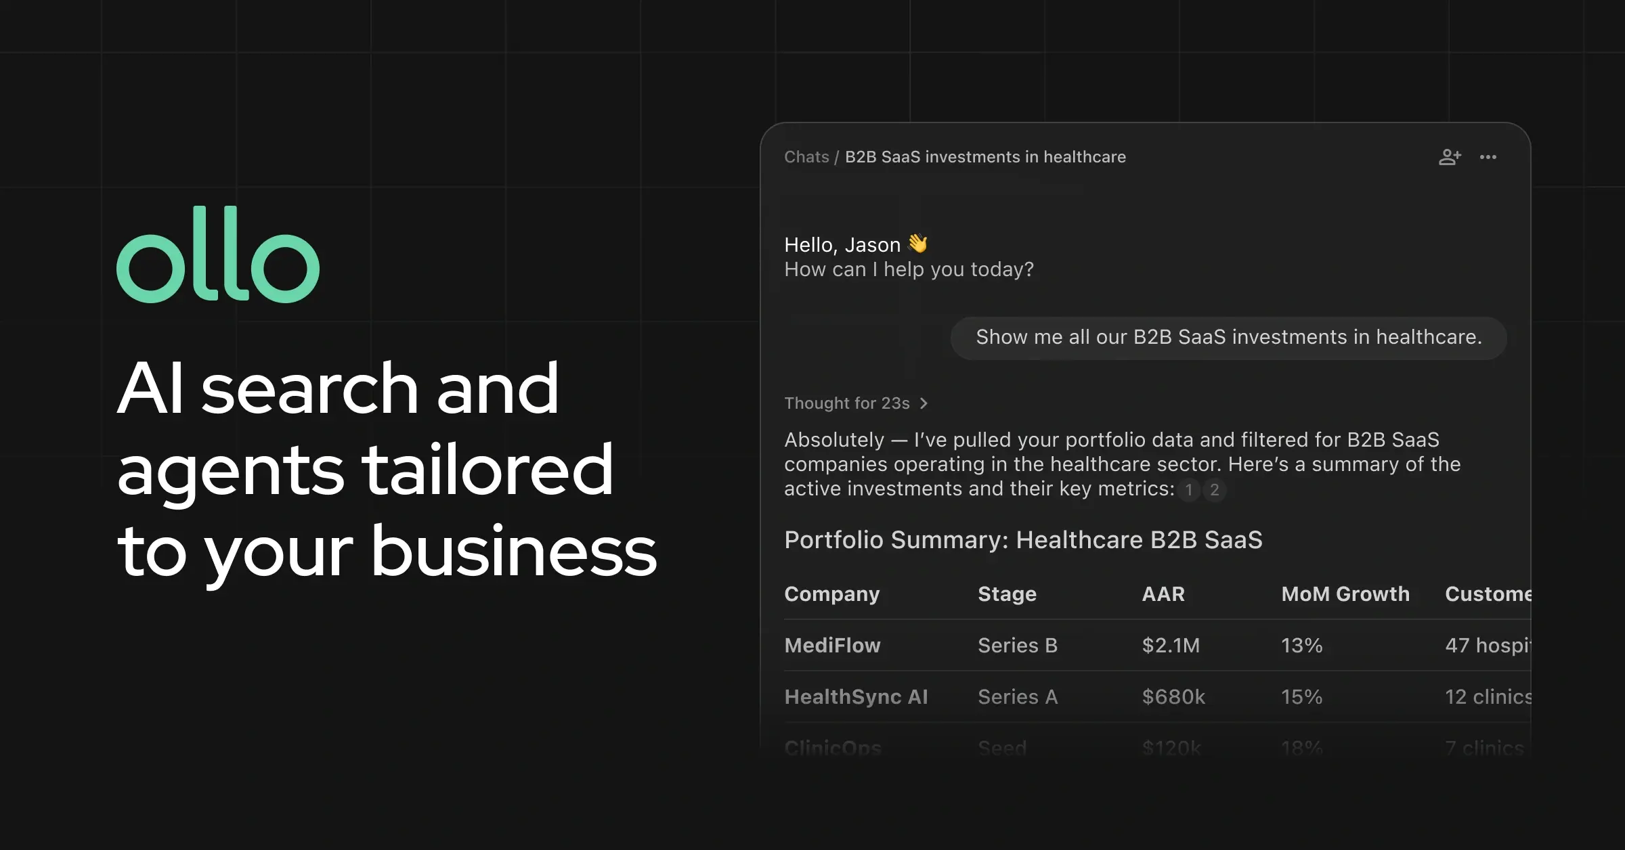Select the user message bubble about healthcare

pyautogui.click(x=1228, y=338)
